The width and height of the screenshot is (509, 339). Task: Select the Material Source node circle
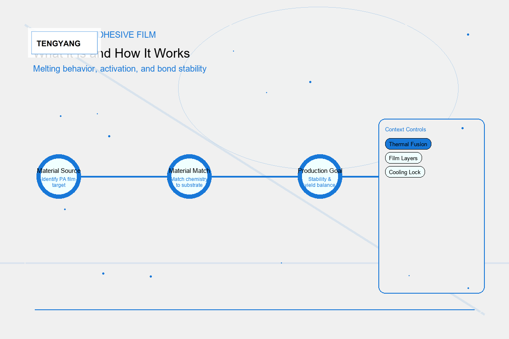coord(59,177)
